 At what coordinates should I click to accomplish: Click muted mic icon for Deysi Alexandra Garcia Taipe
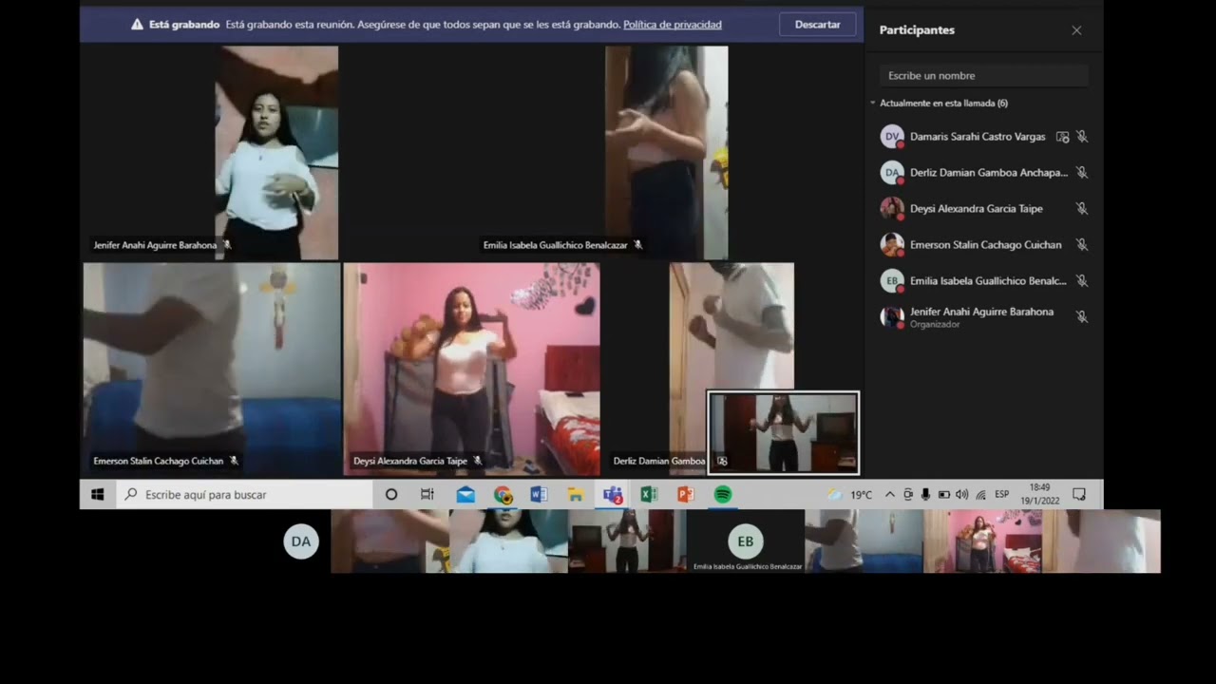click(x=1081, y=209)
